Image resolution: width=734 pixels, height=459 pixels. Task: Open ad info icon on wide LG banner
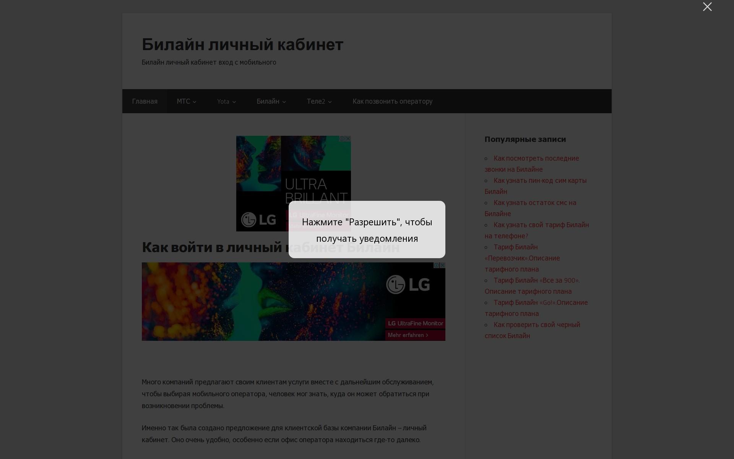coord(437,265)
